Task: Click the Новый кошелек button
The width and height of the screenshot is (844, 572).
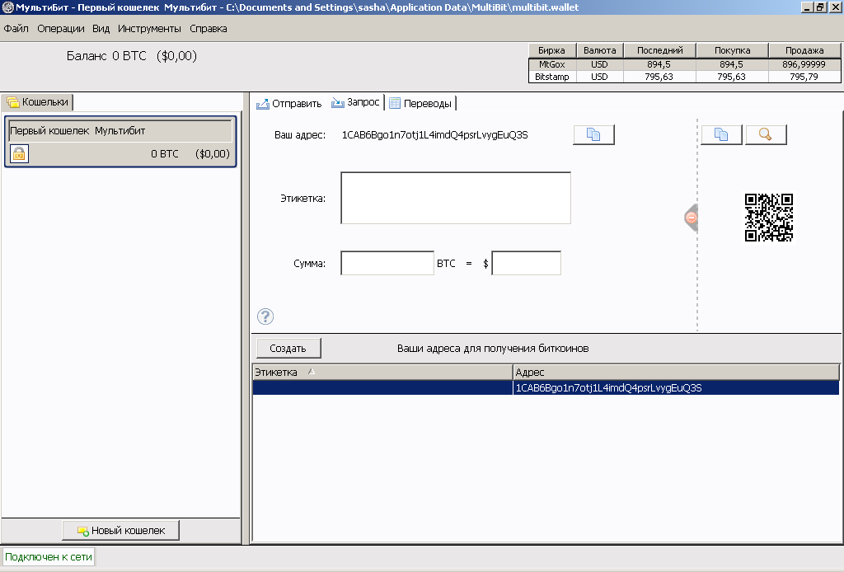Action: click(120, 531)
